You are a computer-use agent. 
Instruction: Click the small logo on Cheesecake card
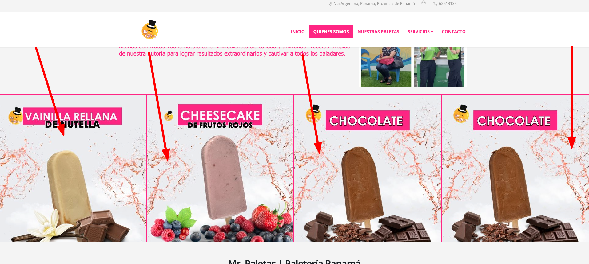169,116
